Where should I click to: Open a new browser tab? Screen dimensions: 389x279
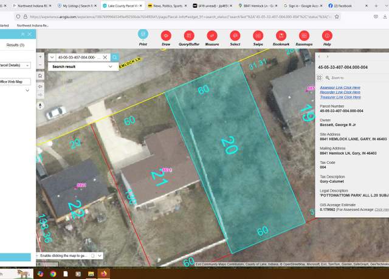[376, 5]
